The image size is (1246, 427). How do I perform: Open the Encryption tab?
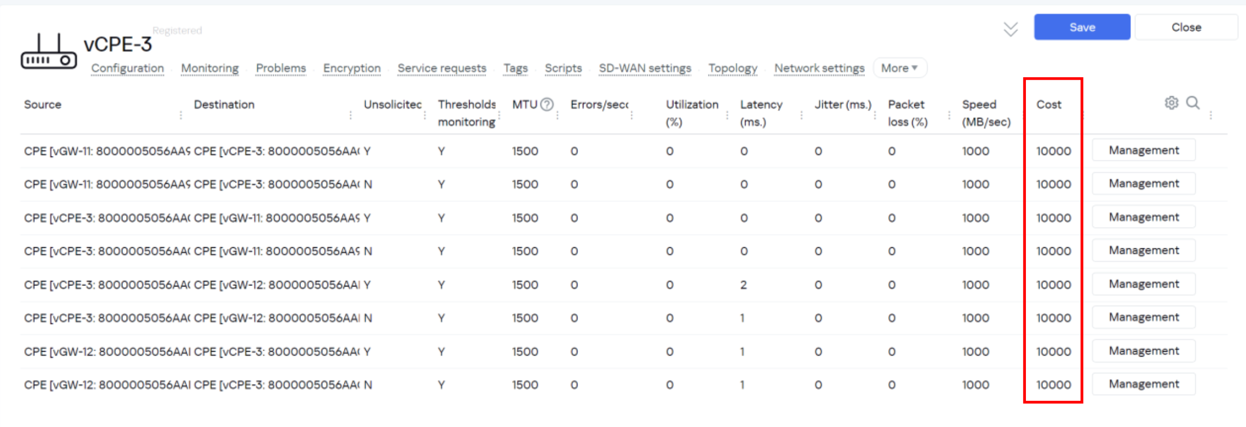pyautogui.click(x=352, y=68)
